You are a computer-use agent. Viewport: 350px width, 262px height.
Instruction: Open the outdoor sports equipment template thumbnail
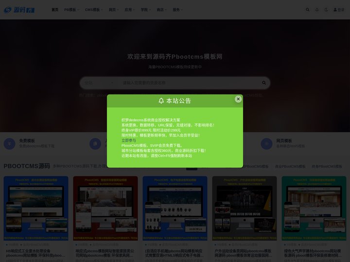245,208
